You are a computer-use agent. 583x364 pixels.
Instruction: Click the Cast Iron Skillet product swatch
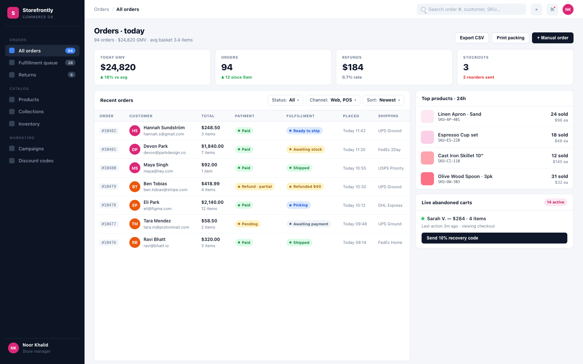[427, 158]
